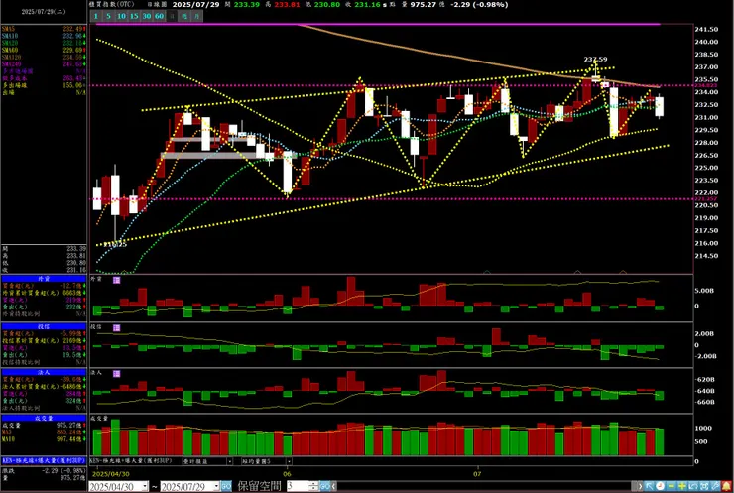
Task: Click GO button next to date range
Action: coord(226,486)
